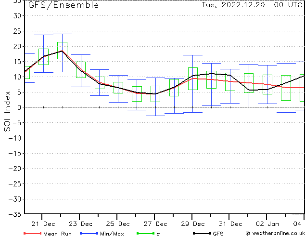Click the '25 Dec' x-axis label
Screen dimensions: 305x236
coord(118,224)
